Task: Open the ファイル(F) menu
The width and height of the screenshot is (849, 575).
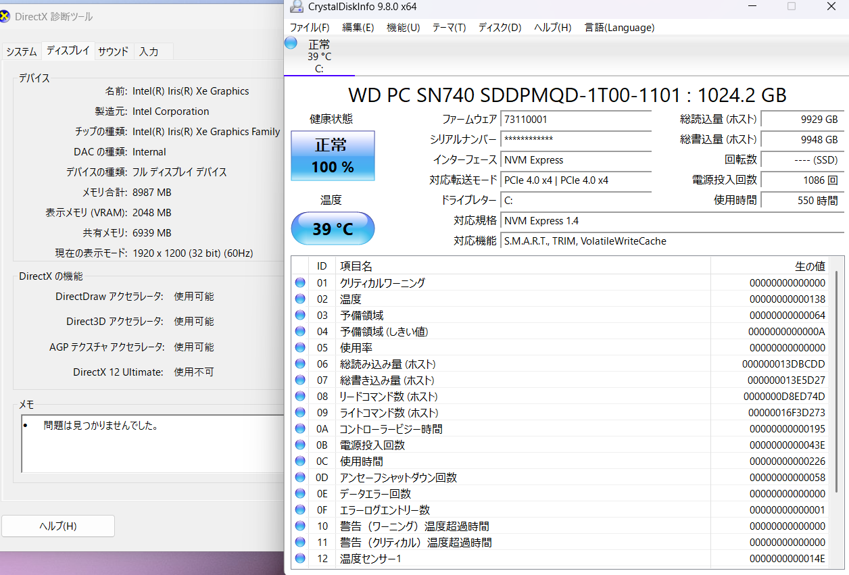Action: click(x=310, y=28)
